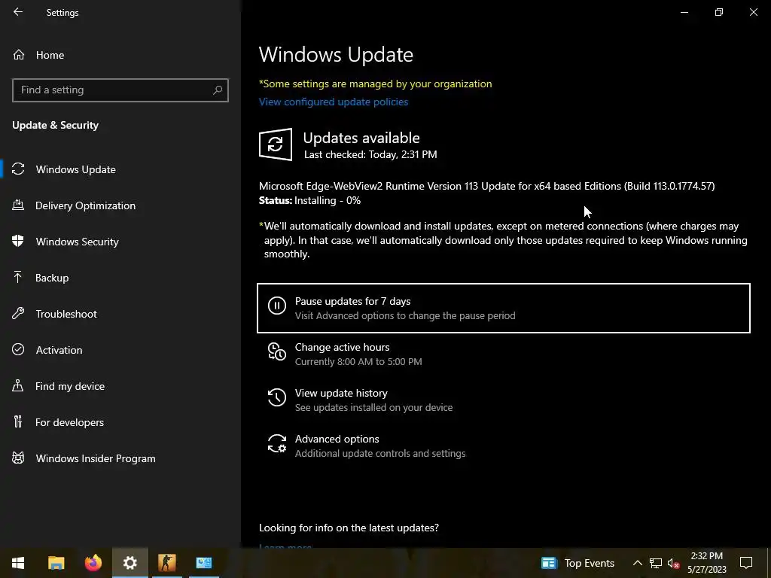Image resolution: width=771 pixels, height=578 pixels.
Task: Click the network tray icon
Action: [656, 563]
